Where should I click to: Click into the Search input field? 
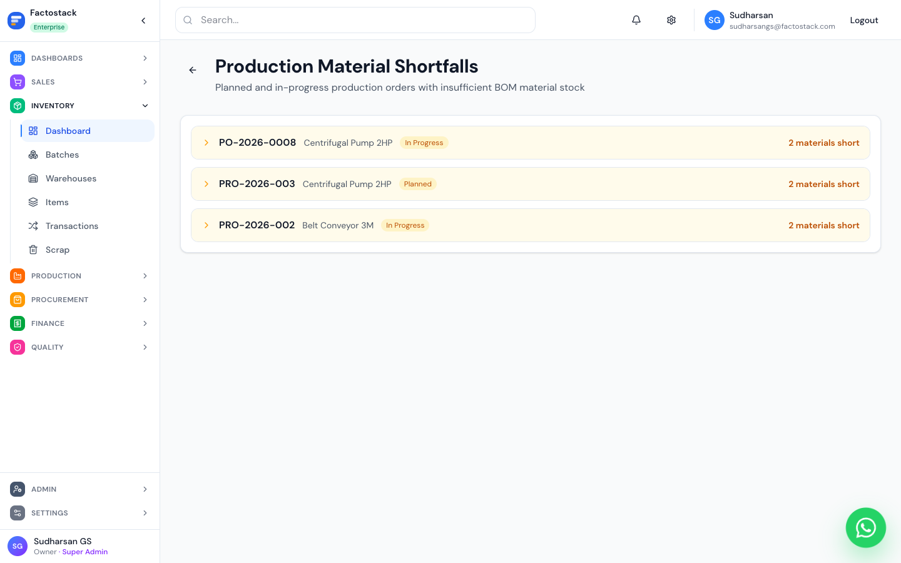pos(355,20)
